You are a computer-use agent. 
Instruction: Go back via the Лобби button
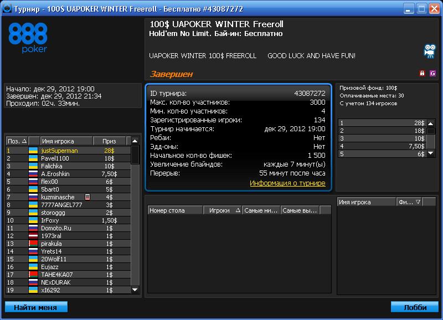tap(415, 307)
